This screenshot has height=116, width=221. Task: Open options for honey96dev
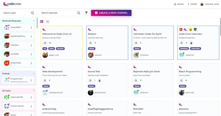(31, 27)
